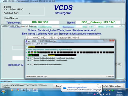Enable Bit 3 Dachrollo öffnen aktiv checkbox
The width and height of the screenshot is (128, 96).
coord(33,65)
